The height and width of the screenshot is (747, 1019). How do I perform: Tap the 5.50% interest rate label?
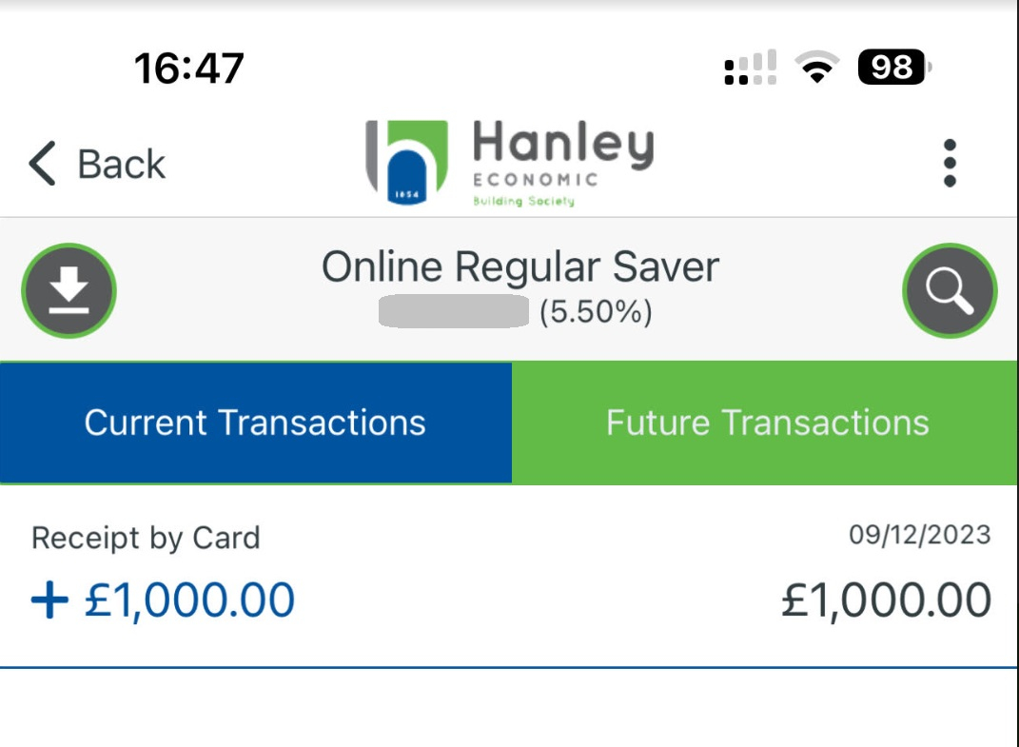[x=596, y=312]
